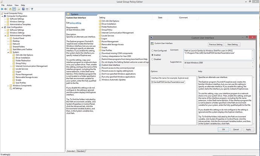260x156 pixels.
Task: Click the All Settings tree icon
Action: pyautogui.click(x=11, y=88)
